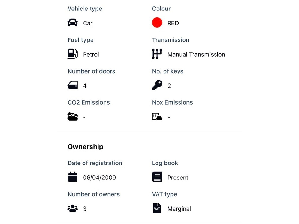
Task: Click the Nox emissions icon
Action: point(157,116)
